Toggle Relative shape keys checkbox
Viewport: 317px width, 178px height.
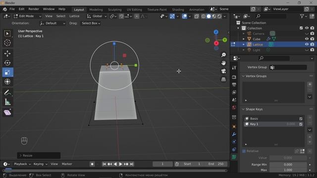pyautogui.click(x=244, y=151)
